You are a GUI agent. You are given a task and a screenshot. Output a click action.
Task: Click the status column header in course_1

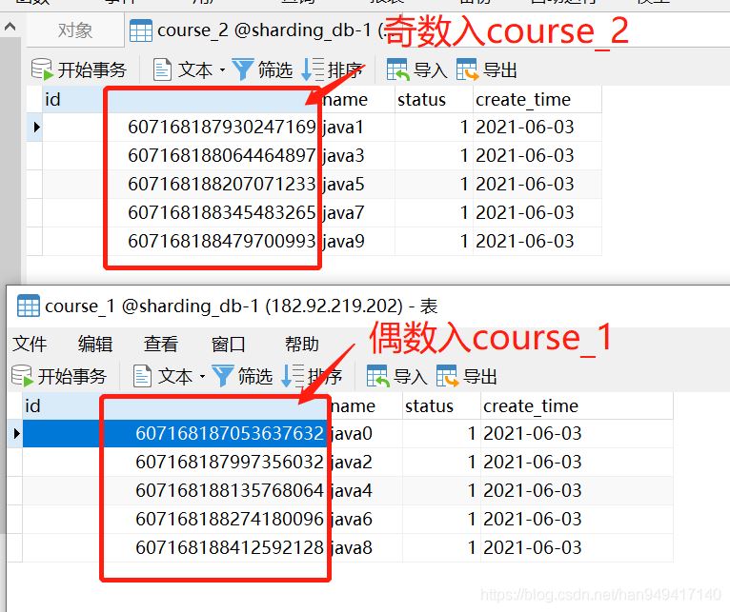pos(441,405)
